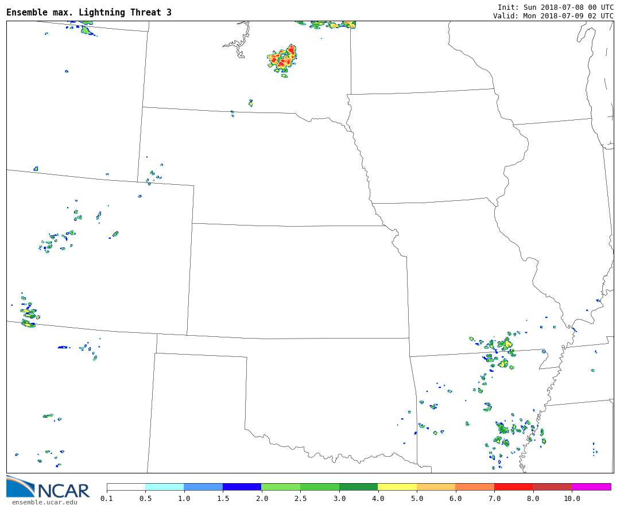620x509 pixels.
Task: Click the 0.1 label under the color bar
Action: (x=107, y=499)
